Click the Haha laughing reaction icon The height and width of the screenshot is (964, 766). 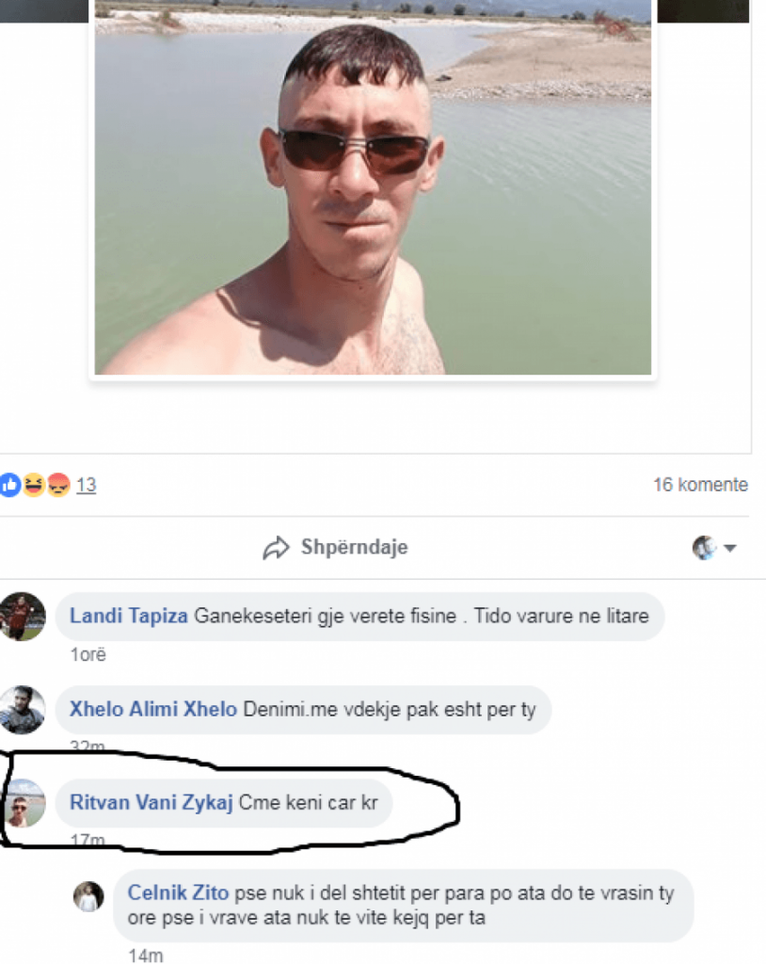34,485
